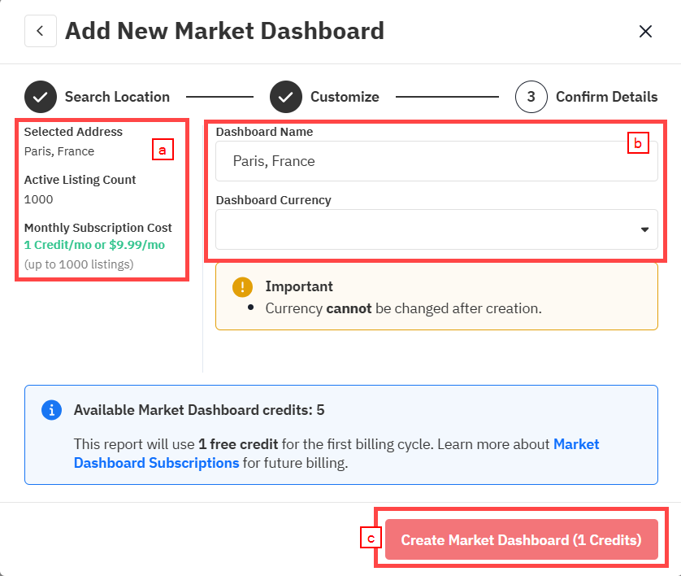Select the Customize step label

click(345, 97)
